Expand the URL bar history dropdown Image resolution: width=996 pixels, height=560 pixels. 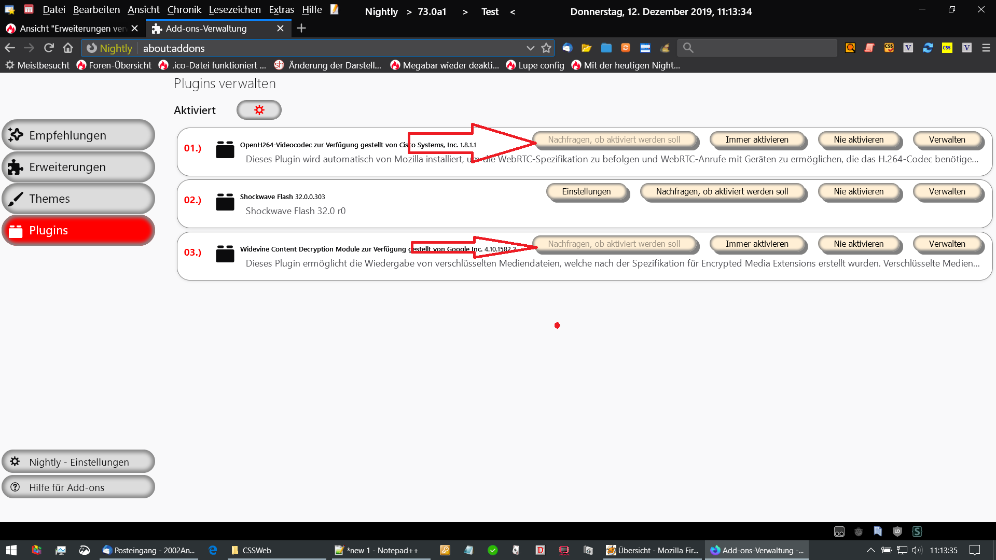click(x=530, y=48)
